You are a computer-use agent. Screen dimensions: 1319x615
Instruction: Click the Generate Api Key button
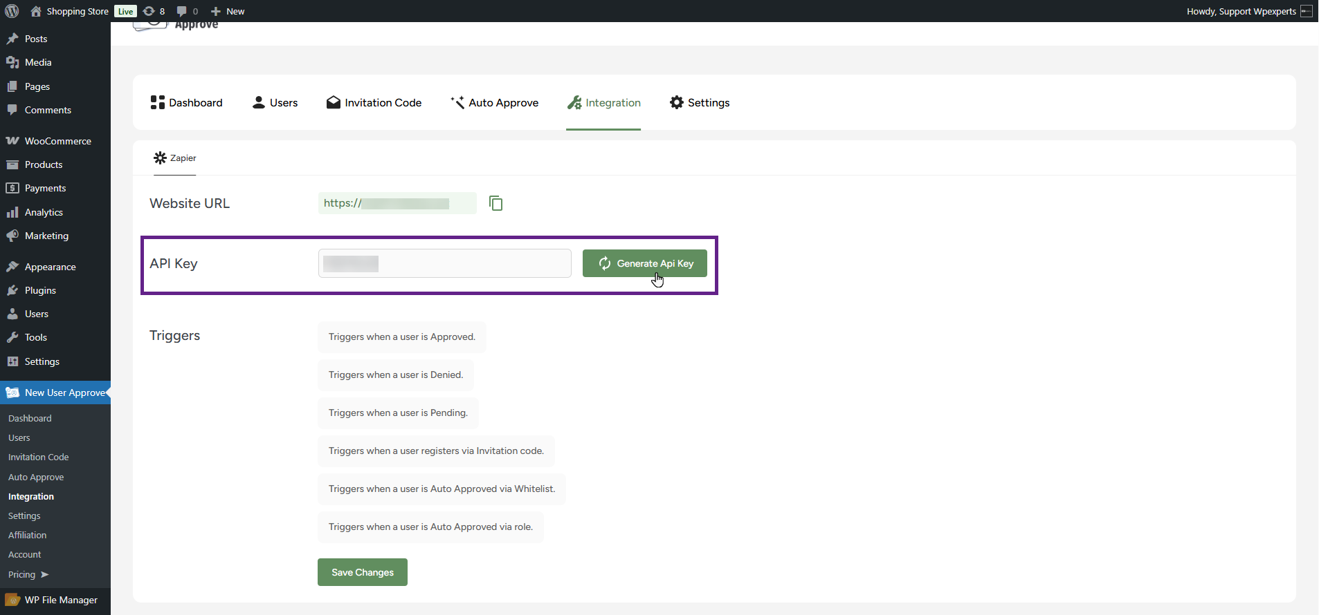[x=644, y=263]
